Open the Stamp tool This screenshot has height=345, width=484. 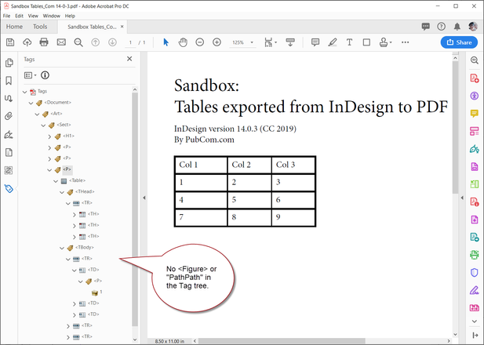pos(384,42)
